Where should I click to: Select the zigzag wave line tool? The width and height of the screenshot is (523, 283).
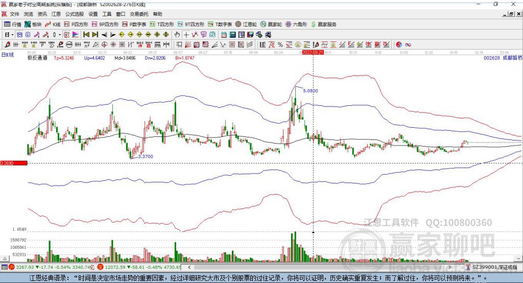(223, 44)
